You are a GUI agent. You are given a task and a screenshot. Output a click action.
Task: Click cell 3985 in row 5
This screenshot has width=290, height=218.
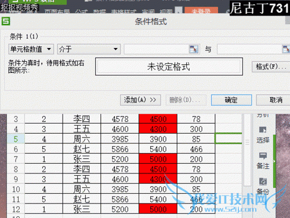click(x=120, y=139)
